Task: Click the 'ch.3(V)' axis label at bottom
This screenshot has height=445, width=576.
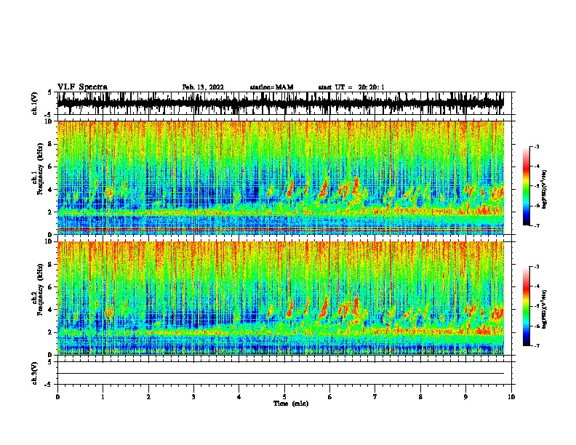Action: [34, 373]
